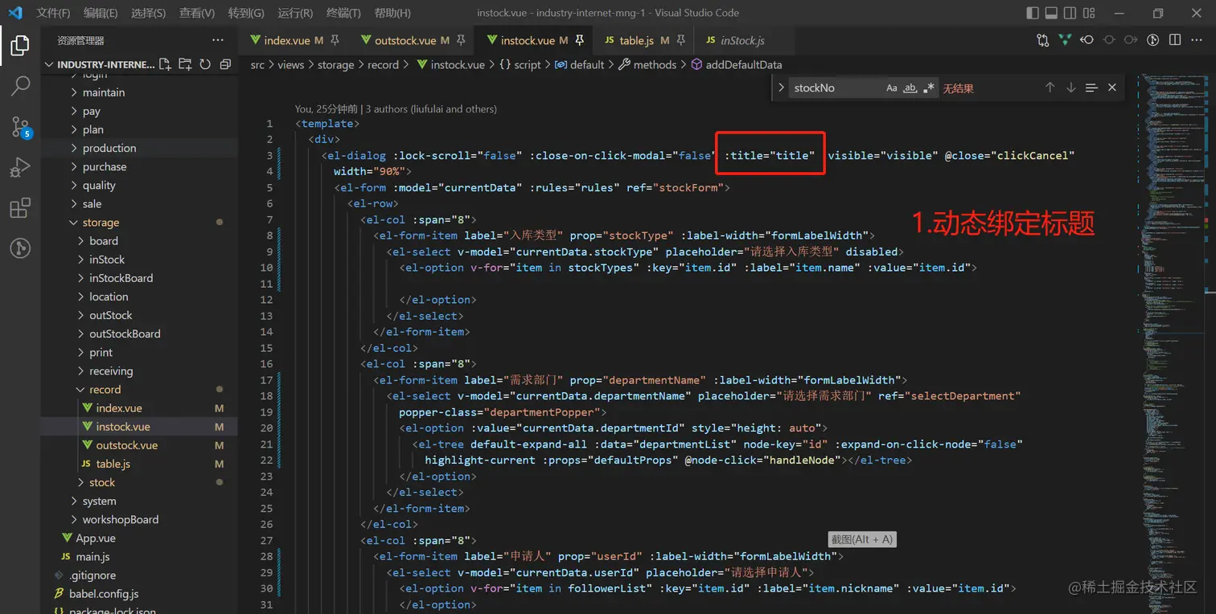
Task: Enable regular expression search in find
Action: pyautogui.click(x=929, y=88)
